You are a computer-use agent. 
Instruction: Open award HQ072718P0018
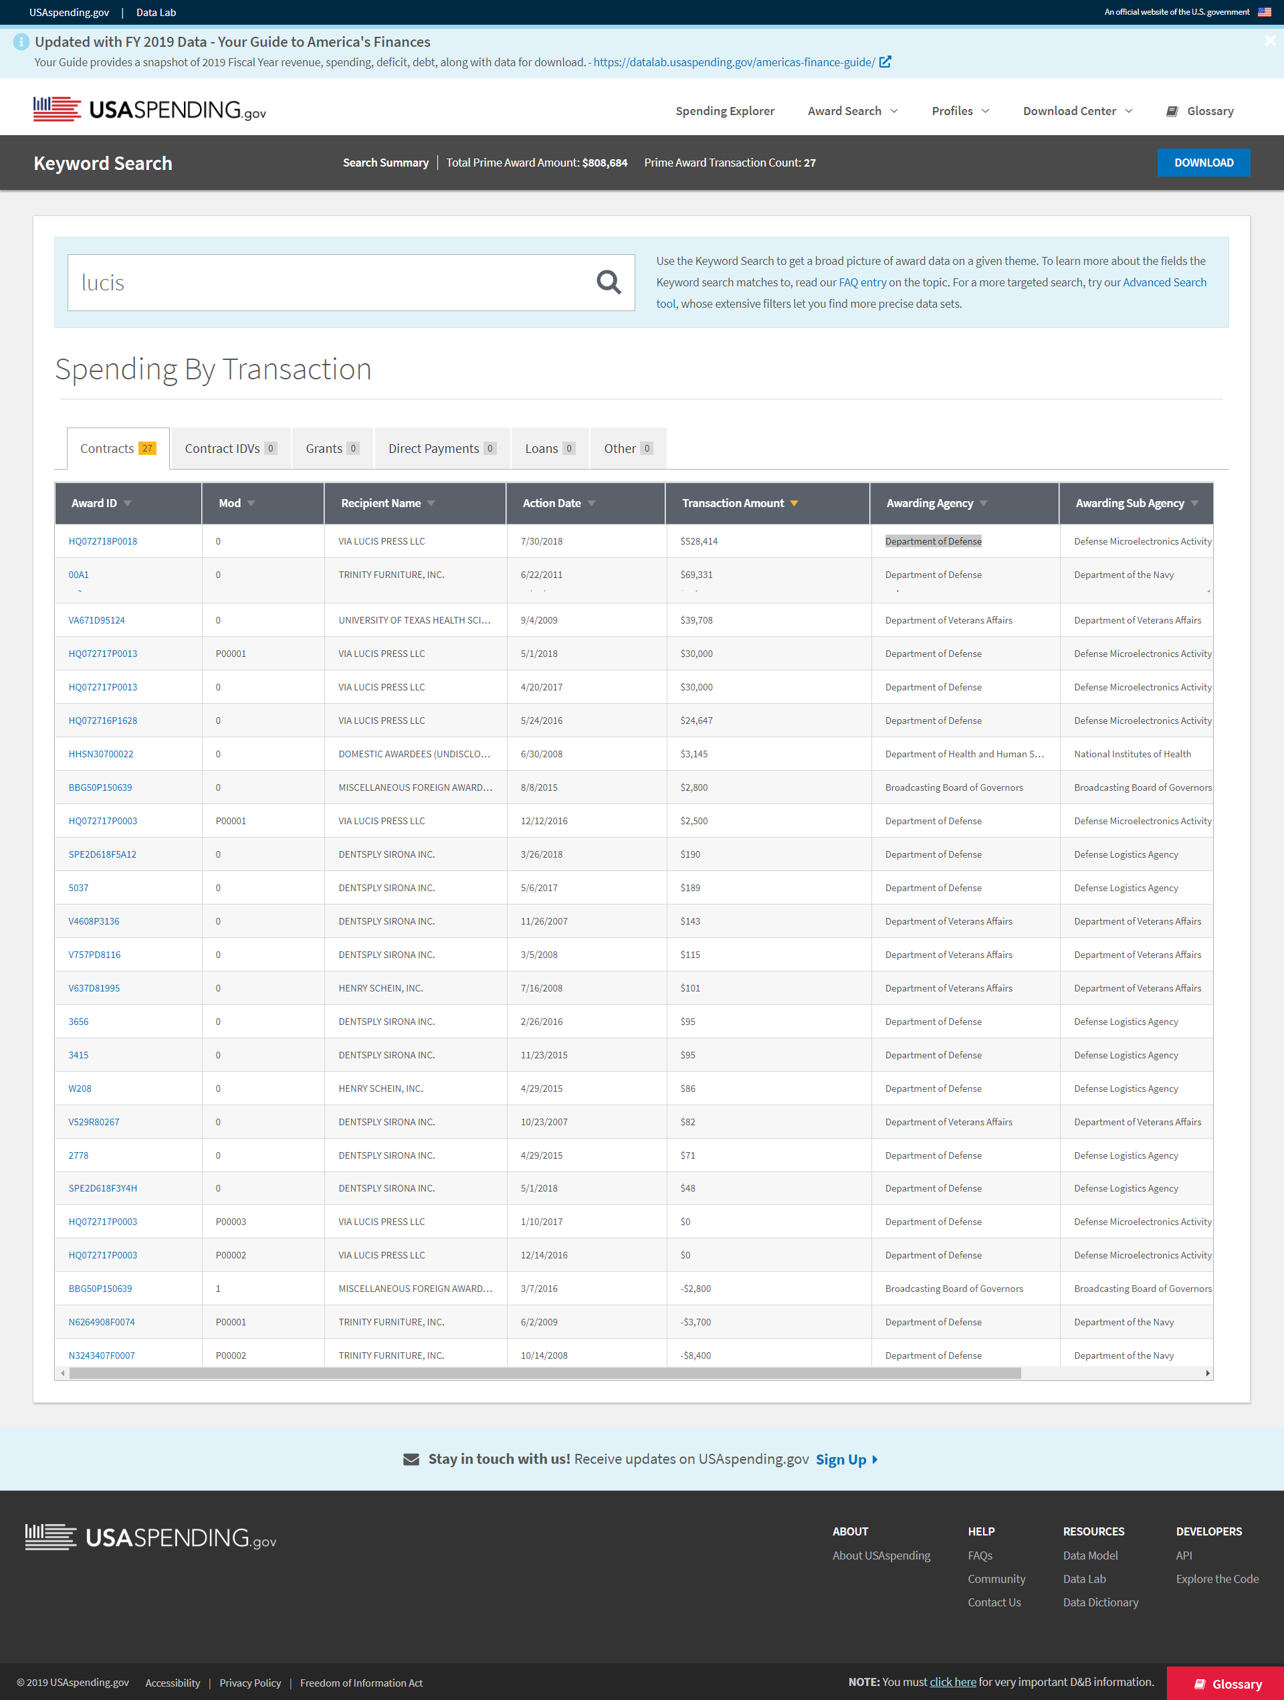tap(103, 541)
